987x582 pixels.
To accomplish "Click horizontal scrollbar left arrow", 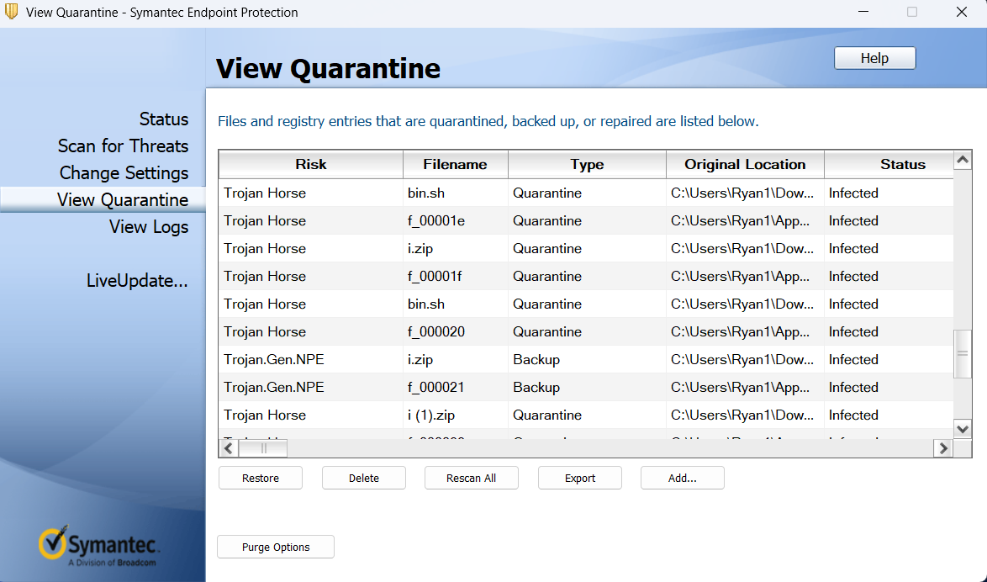I will coord(229,448).
